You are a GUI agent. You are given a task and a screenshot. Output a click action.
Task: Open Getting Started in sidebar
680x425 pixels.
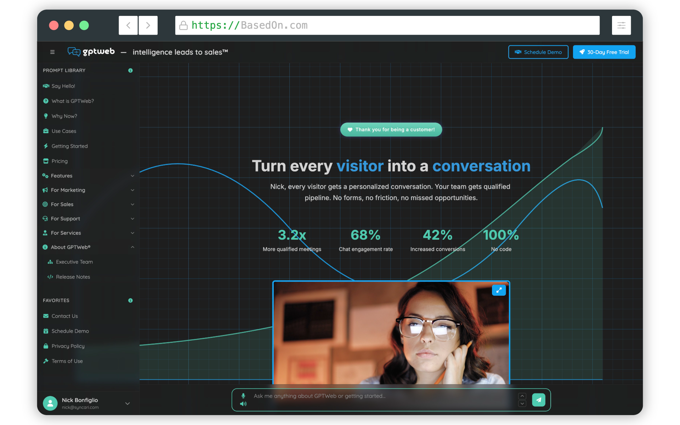66,146
